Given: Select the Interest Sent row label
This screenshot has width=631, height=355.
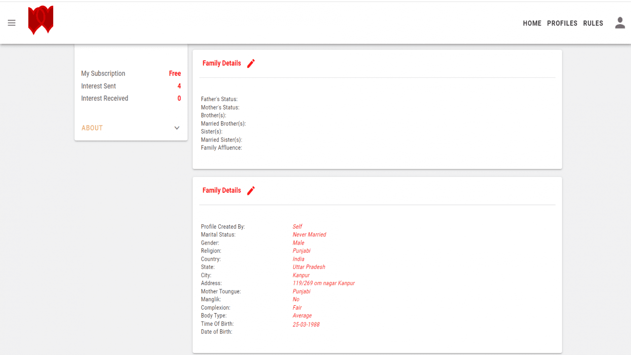Looking at the screenshot, I should 99,86.
